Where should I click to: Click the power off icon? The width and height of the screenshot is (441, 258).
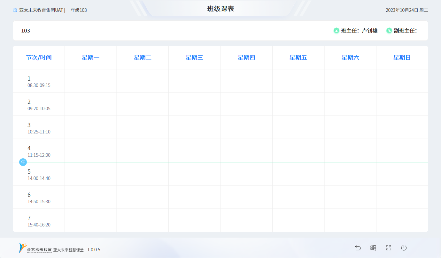[x=404, y=248]
